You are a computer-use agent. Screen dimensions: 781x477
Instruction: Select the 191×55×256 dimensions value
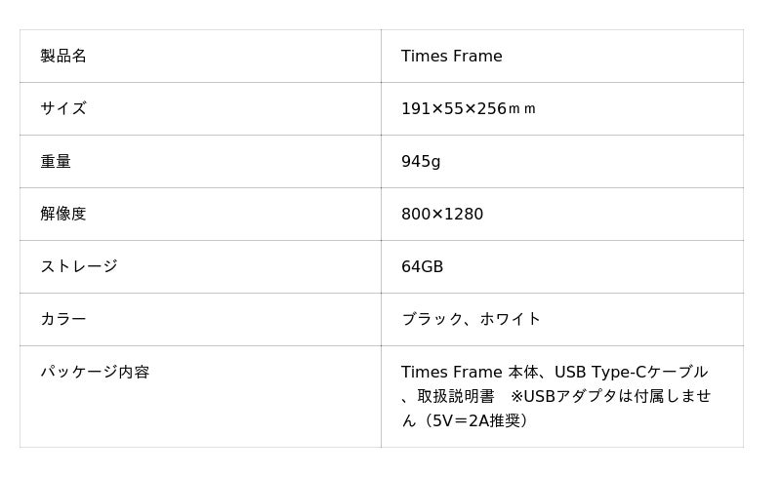click(x=453, y=109)
